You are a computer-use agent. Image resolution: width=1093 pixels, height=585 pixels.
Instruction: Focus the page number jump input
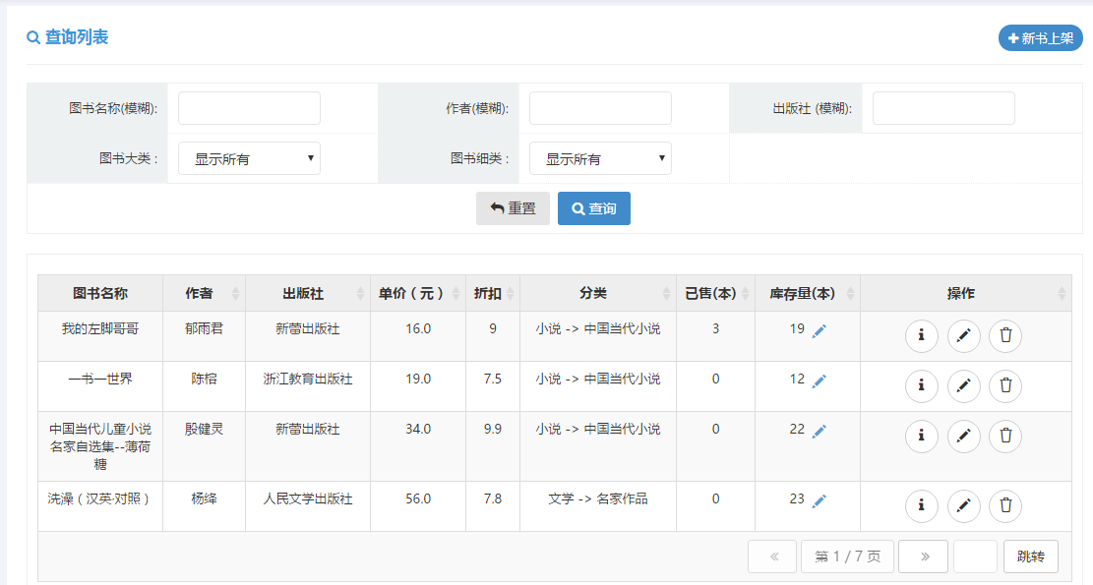click(x=975, y=556)
